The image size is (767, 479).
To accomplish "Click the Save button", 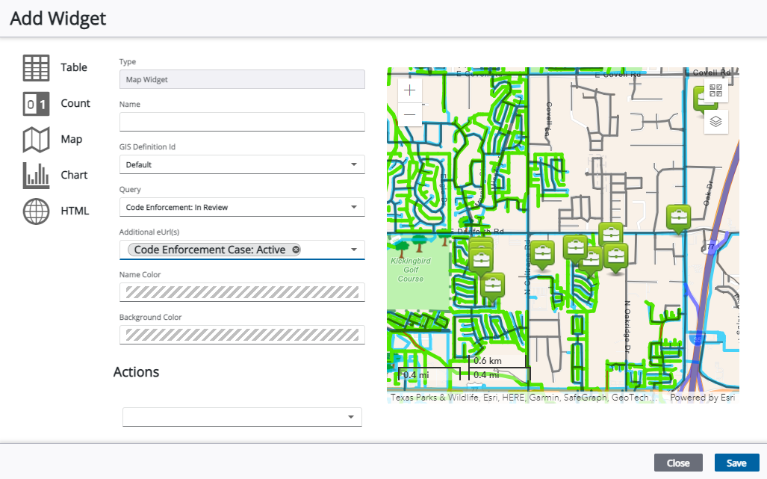I will pyautogui.click(x=736, y=463).
